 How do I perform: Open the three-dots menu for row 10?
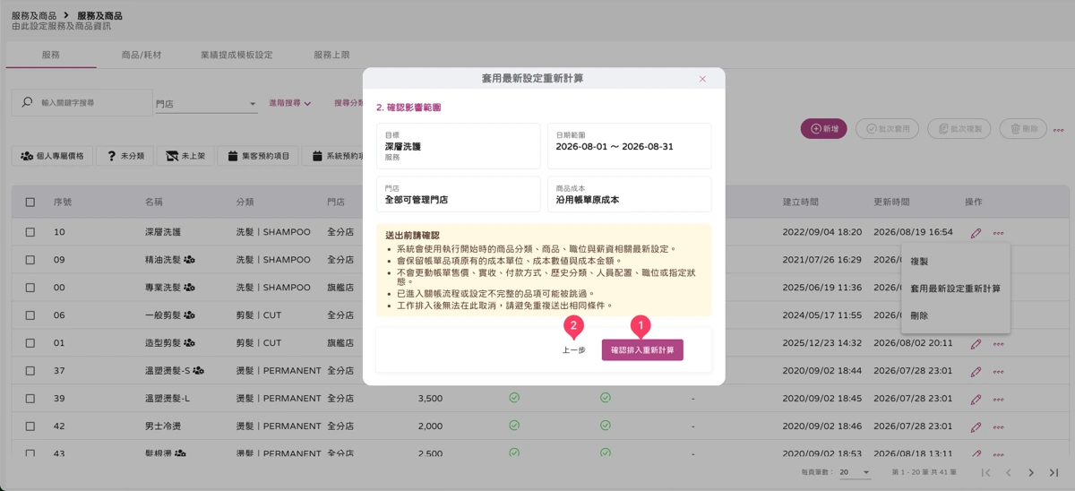coord(998,233)
